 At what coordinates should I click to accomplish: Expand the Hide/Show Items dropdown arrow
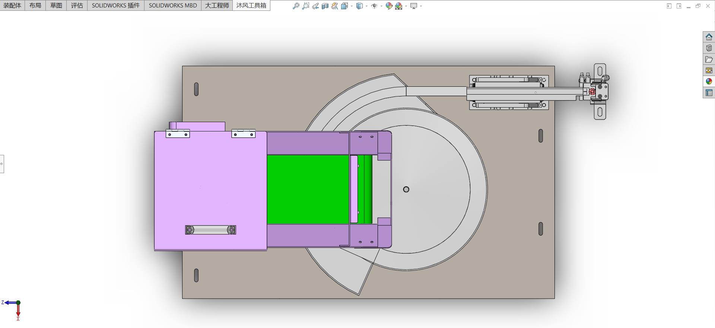pos(381,6)
